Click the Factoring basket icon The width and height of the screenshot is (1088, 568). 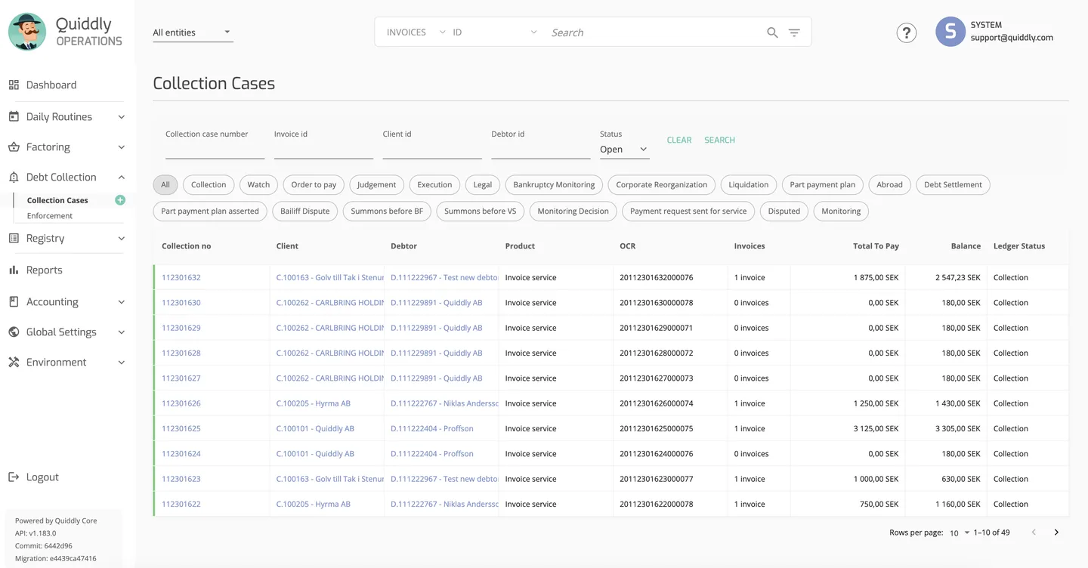[14, 147]
